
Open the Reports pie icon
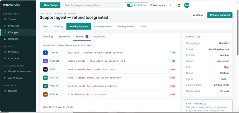5,91
